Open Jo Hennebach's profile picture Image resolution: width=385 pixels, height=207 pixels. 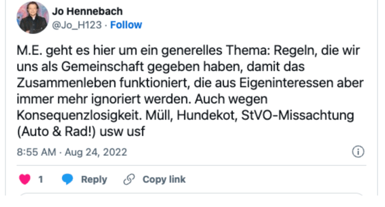point(33,18)
